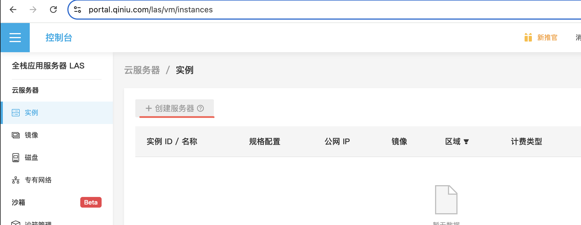581x225 pixels.
Task: Click the 云服务器 sidebar section heading
Action: click(25, 90)
